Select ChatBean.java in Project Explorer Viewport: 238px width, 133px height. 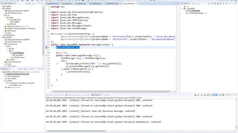tap(16, 20)
